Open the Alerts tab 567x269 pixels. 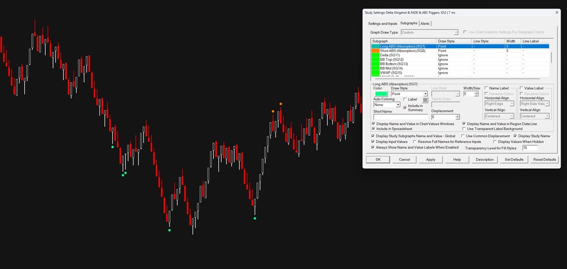click(x=425, y=24)
